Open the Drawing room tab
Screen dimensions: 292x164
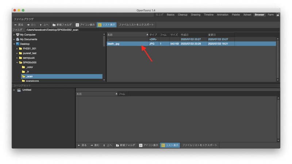click(196, 15)
